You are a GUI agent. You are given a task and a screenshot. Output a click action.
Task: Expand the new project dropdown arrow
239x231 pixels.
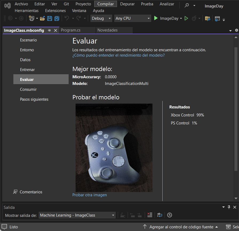(x=37, y=18)
